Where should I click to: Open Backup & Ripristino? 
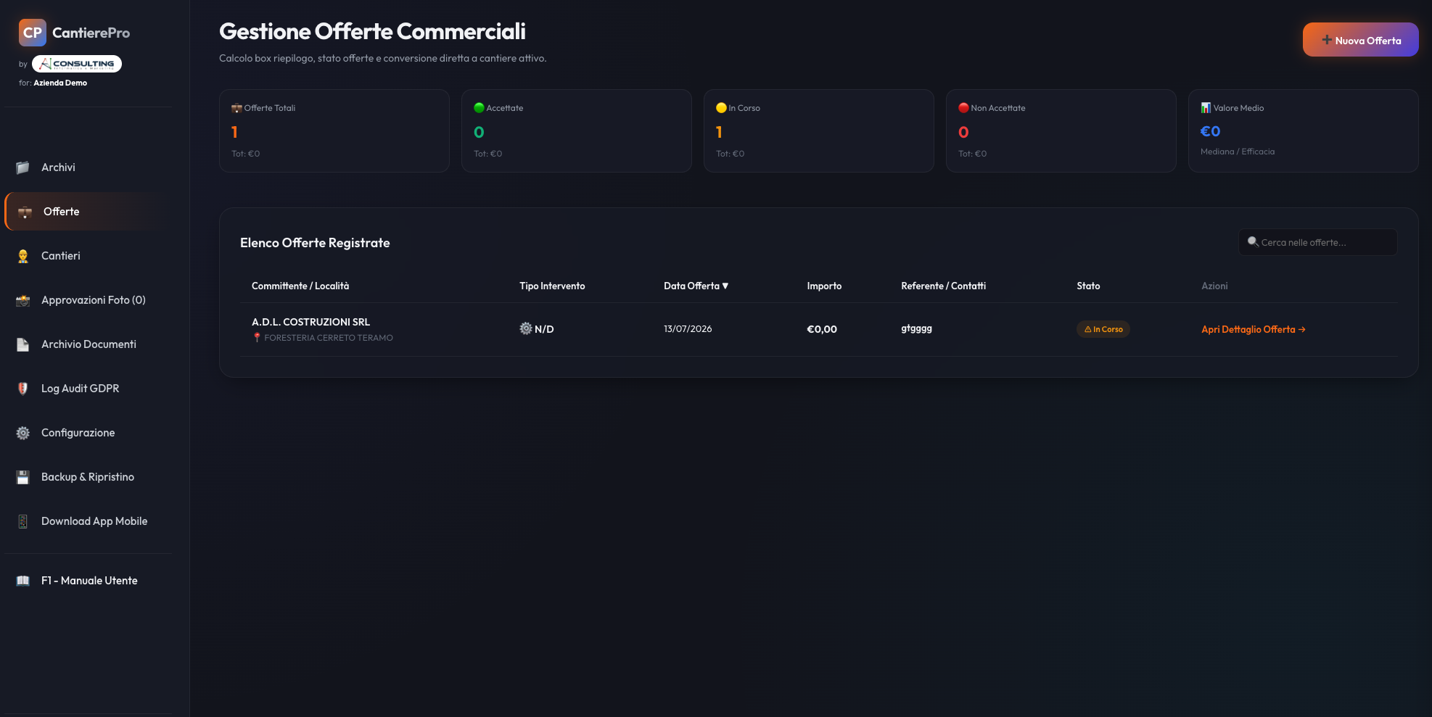tap(89, 477)
